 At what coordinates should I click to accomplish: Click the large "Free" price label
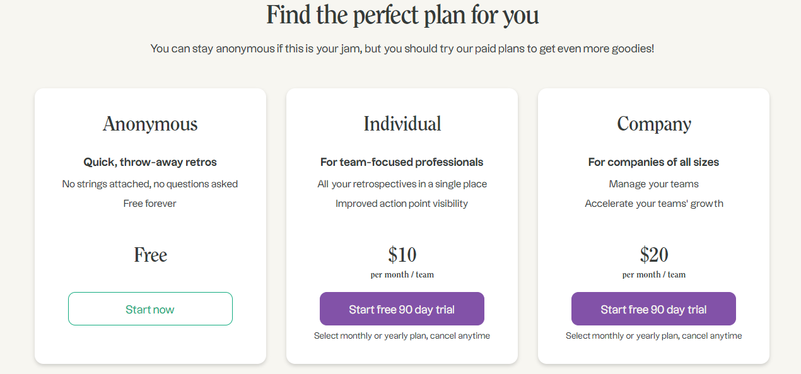tap(150, 255)
